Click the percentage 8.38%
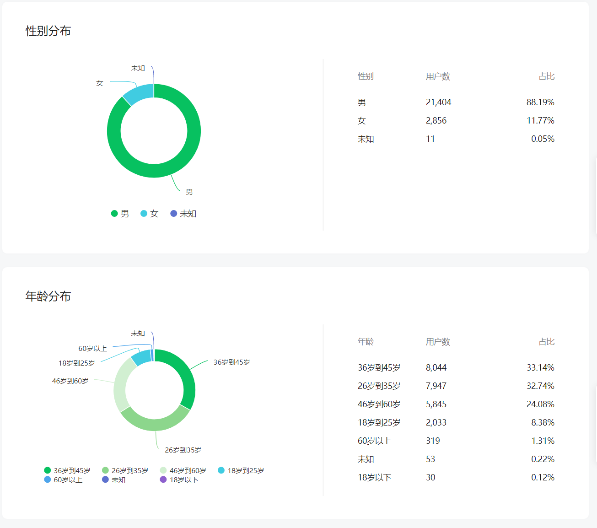This screenshot has height=528, width=597. (x=543, y=423)
